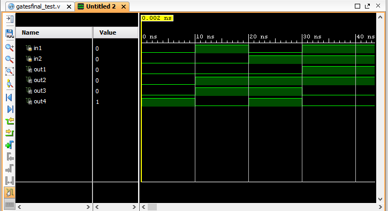Float the waveform window
The height and width of the screenshot is (211, 388).
(368, 6)
